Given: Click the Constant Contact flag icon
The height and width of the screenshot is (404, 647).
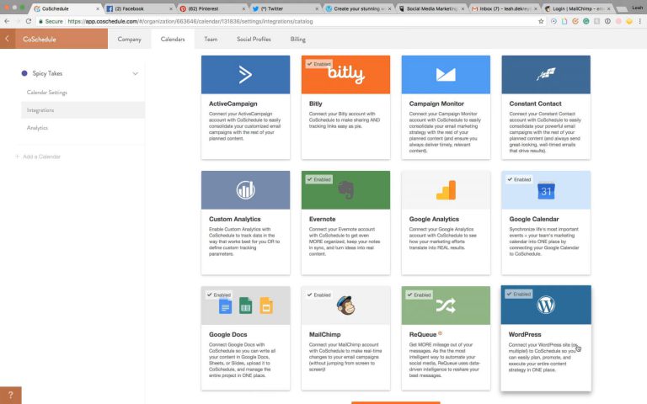Looking at the screenshot, I should (546, 74).
